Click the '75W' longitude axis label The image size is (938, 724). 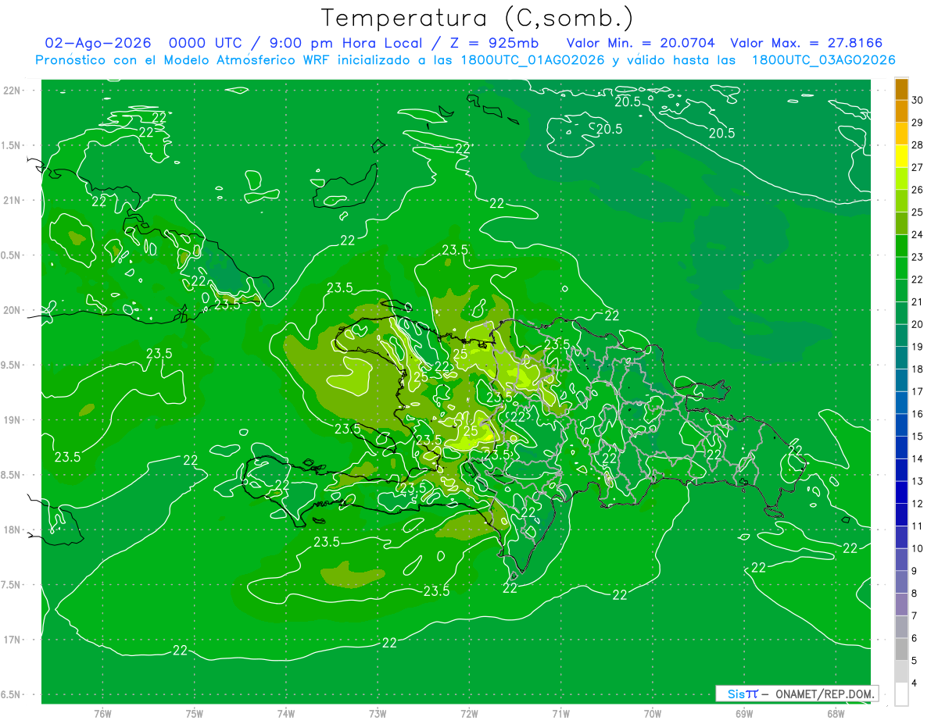(x=195, y=713)
